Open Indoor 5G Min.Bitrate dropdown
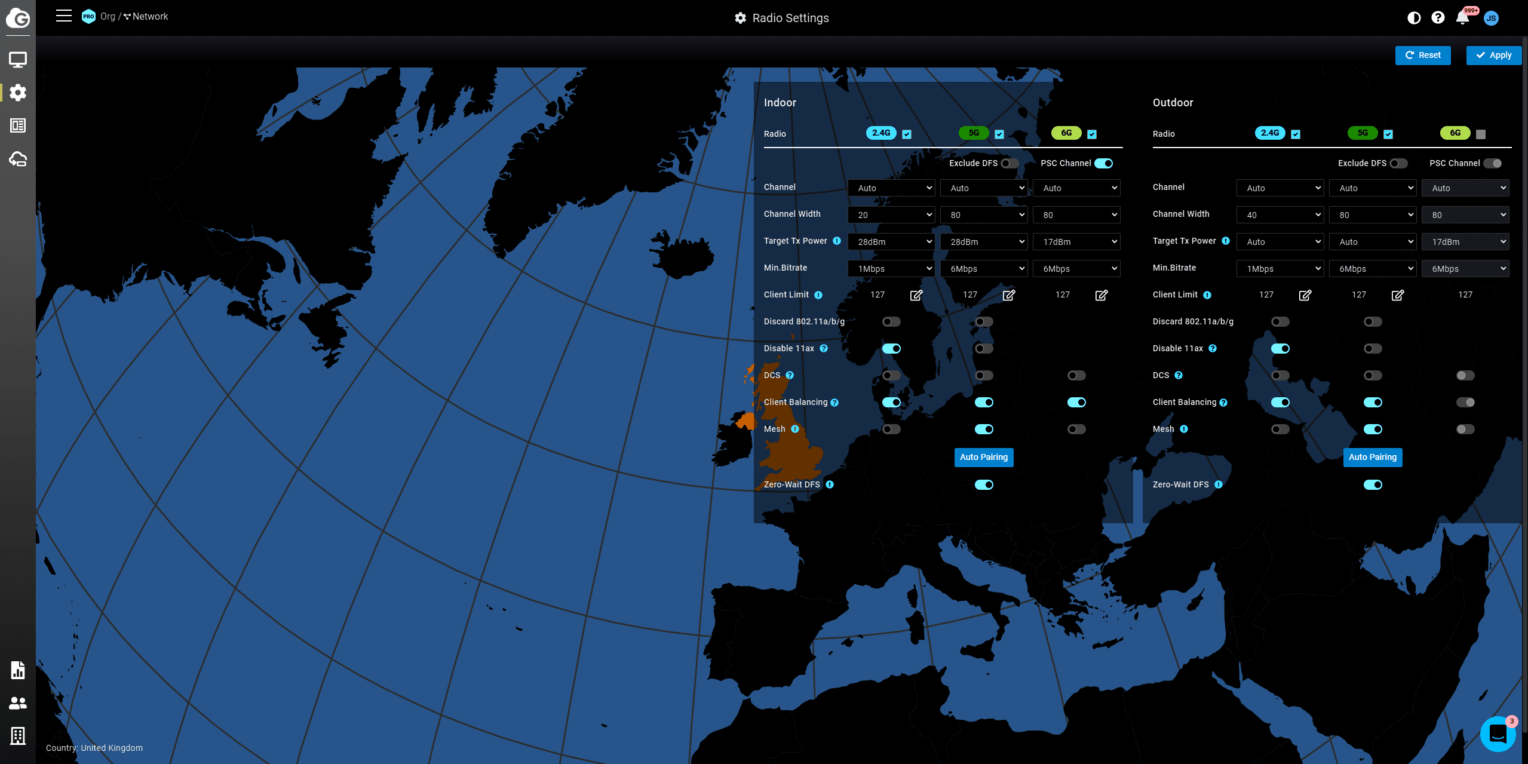Viewport: 1528px width, 764px height. point(984,269)
